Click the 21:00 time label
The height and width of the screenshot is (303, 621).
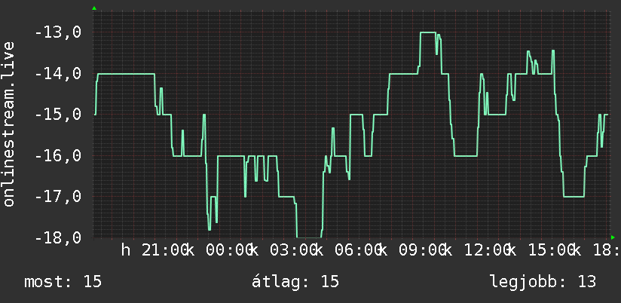(x=165, y=250)
